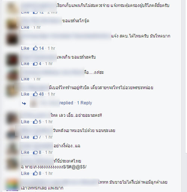Click thumbs-up icon beside 'ที่นี่ประเทศไทย' comment
This screenshot has width=187, height=192.
click(x=35, y=173)
